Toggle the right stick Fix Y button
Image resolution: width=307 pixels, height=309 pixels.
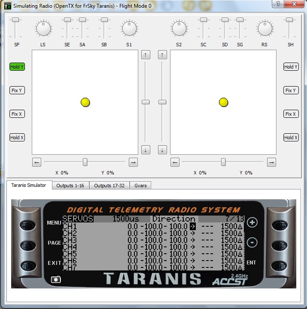[x=291, y=90]
